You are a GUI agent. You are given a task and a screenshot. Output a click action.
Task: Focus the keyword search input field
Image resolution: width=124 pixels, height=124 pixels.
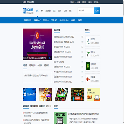(86, 11)
